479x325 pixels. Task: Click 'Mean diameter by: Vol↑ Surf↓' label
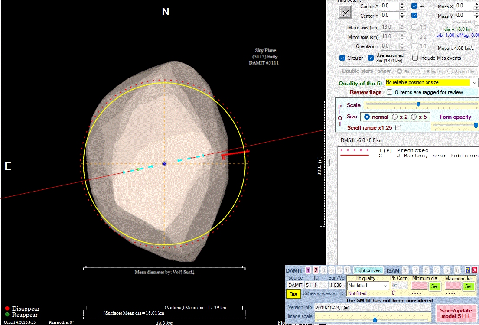[165, 272]
